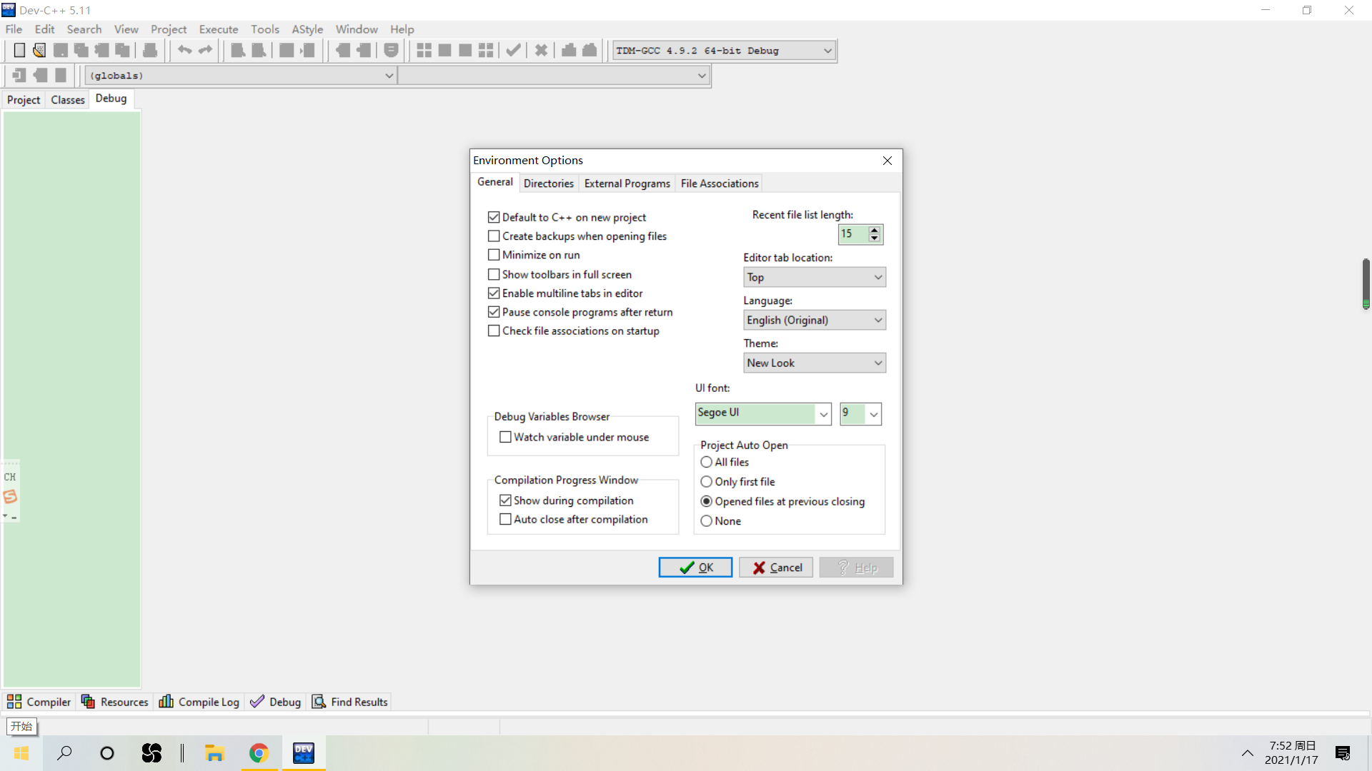This screenshot has width=1372, height=771.
Task: Open Find Results panel
Action: coord(350,702)
